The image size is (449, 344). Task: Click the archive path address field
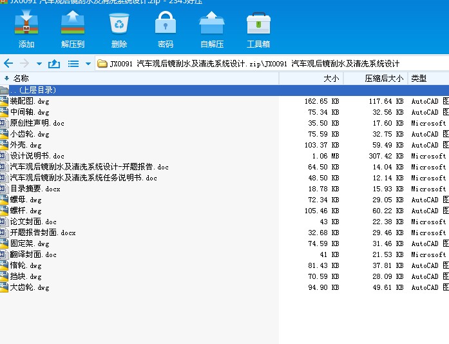[x=258, y=64]
